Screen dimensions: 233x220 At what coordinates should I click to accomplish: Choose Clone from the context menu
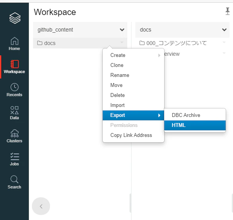(x=133, y=65)
